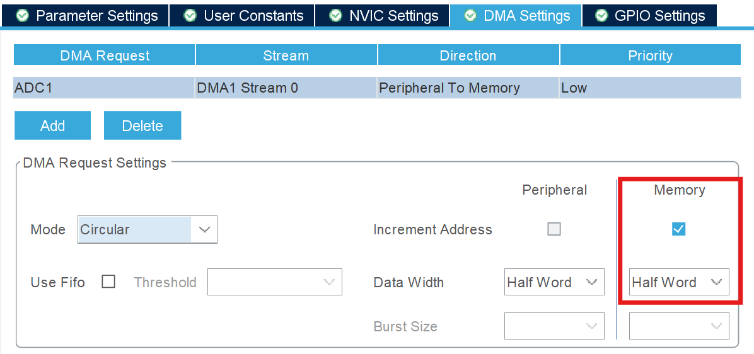Click the Mode label
This screenshot has width=754, height=354.
[x=48, y=229]
